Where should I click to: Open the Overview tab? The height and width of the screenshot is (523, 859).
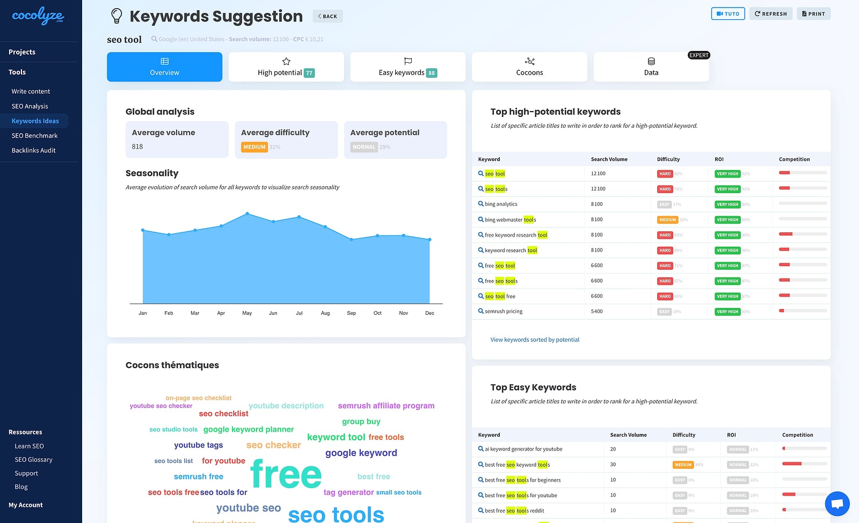(x=165, y=67)
